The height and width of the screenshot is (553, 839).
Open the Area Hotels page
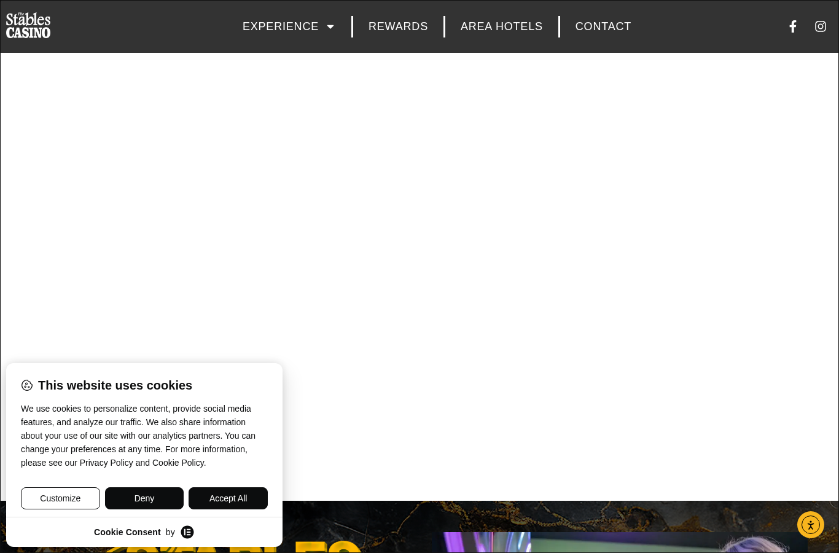pos(502,26)
